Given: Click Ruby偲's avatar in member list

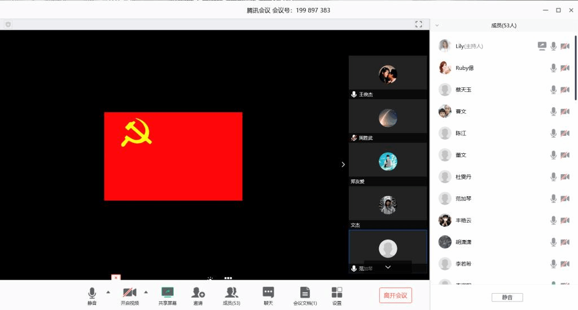Looking at the screenshot, I should pos(445,68).
